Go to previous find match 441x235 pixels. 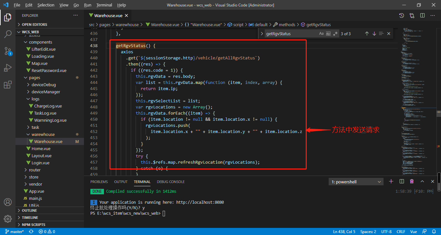[x=367, y=34]
